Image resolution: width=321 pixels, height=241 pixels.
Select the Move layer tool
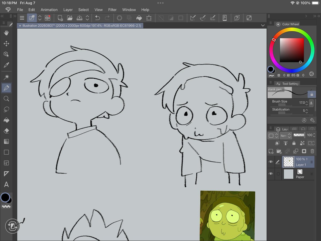(x=6, y=44)
